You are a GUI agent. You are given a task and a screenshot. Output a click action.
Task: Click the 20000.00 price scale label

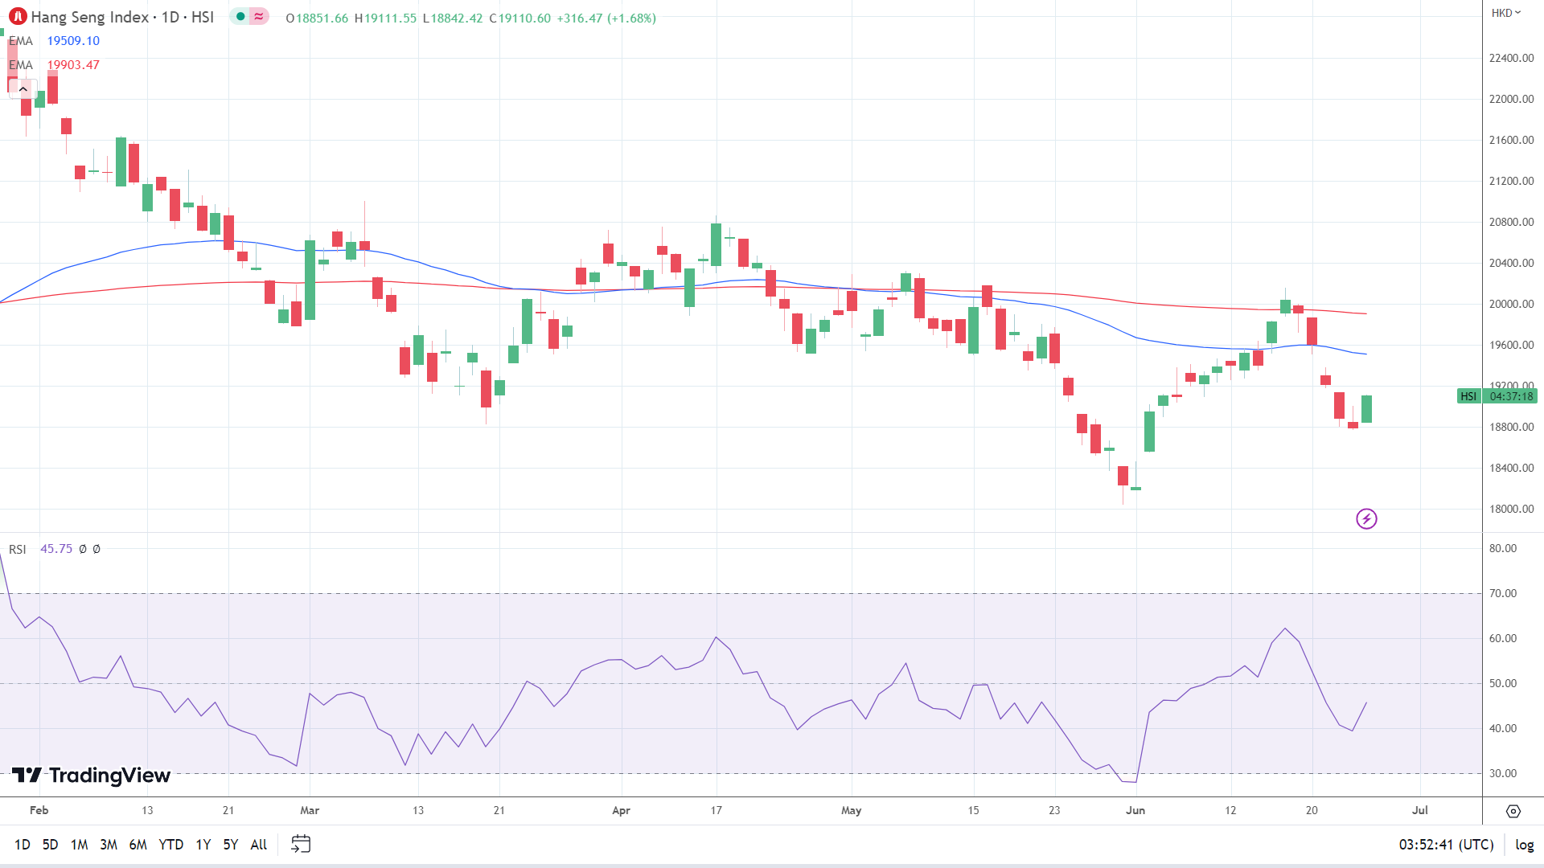(x=1512, y=304)
